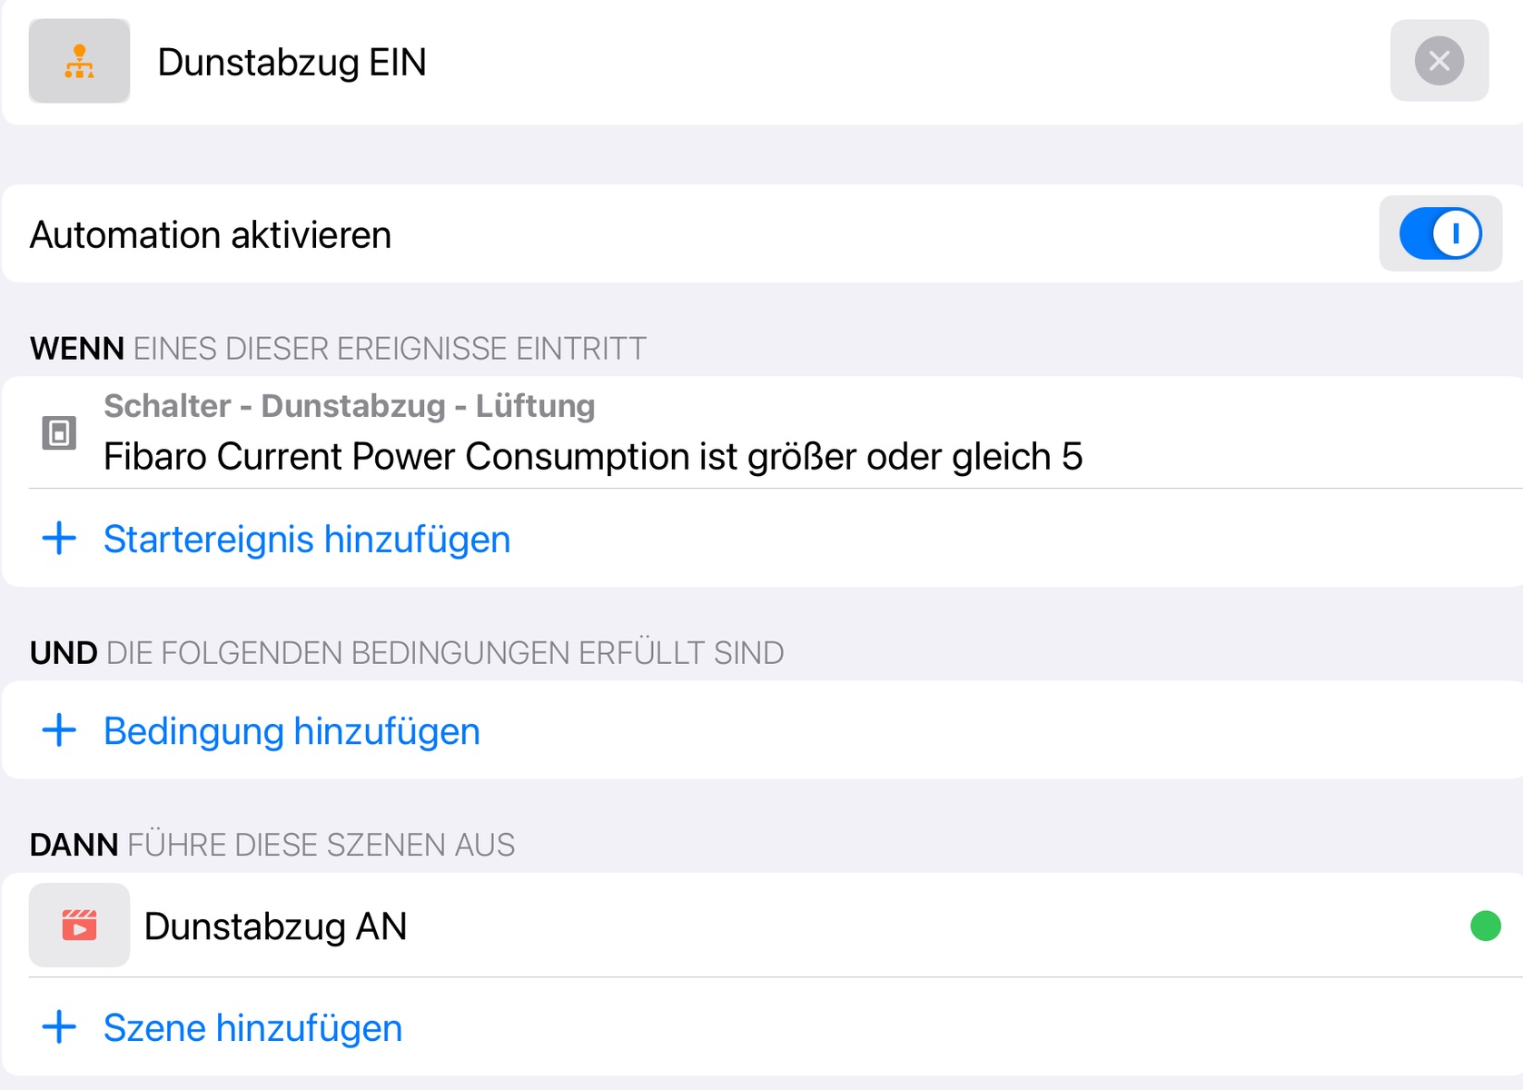Viewport: 1523px width, 1090px height.
Task: Click plus icon next to Startereignis hinzufügen
Action: coord(60,539)
